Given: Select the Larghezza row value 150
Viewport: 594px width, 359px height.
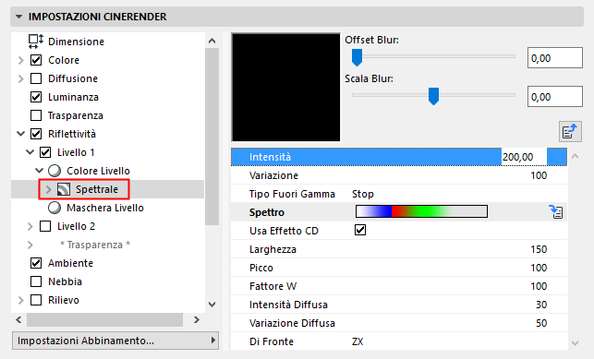Looking at the screenshot, I should click(539, 249).
